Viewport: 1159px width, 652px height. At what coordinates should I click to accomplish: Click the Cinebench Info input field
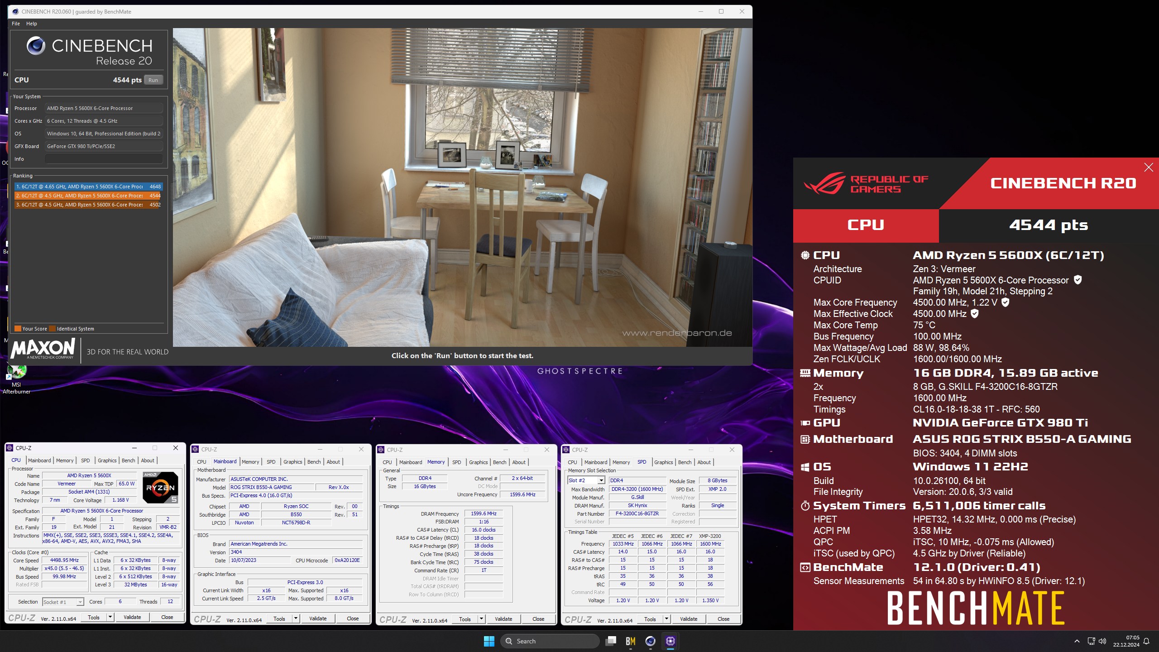point(104,159)
